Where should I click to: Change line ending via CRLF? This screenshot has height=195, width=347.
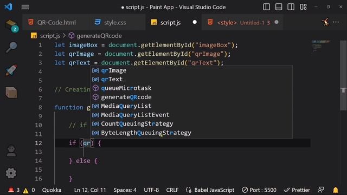[172, 190]
